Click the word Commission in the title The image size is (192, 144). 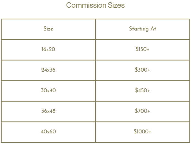click(86, 5)
